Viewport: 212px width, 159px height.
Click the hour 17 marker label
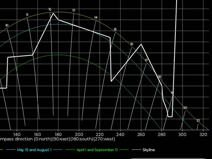tap(146, 60)
